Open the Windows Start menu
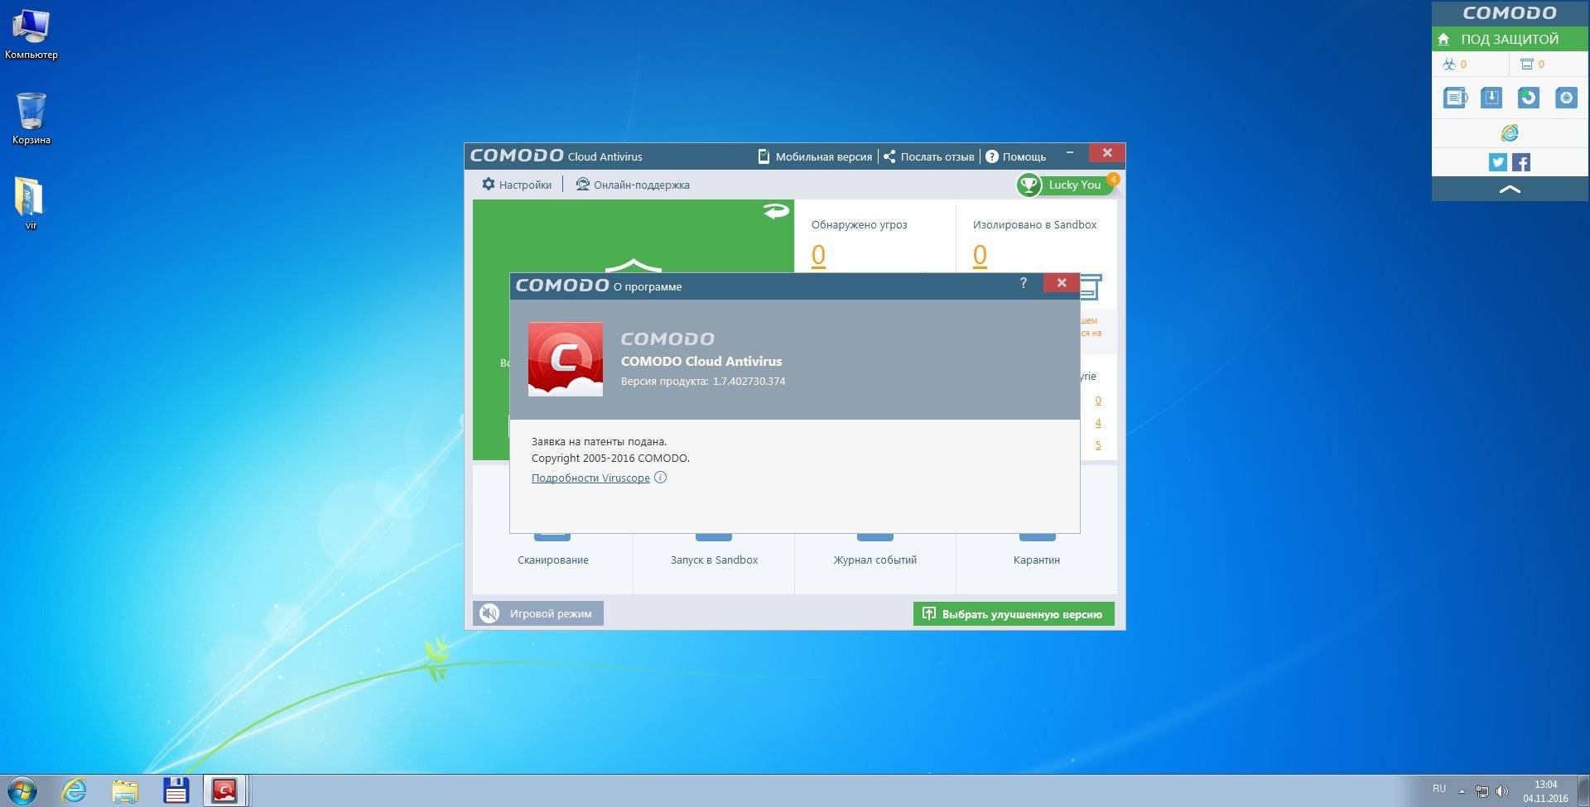Screen dimensions: 1590x807 [x=22, y=790]
